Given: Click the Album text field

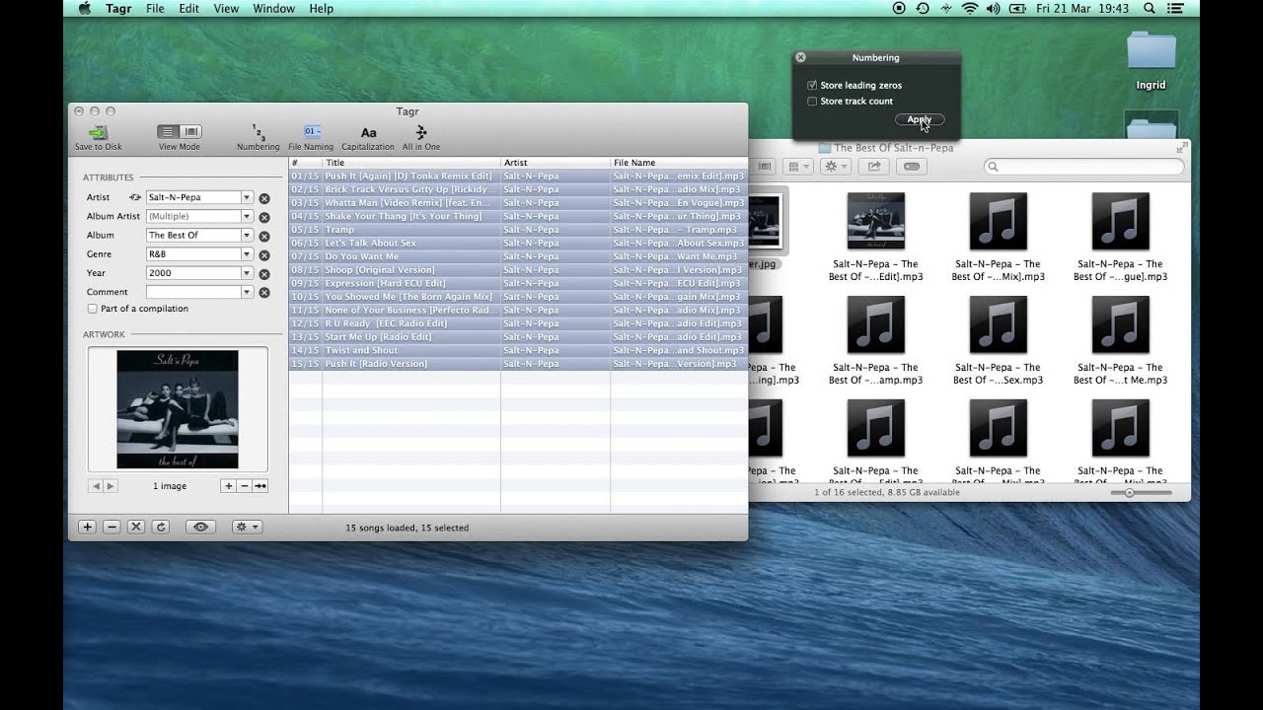Looking at the screenshot, I should point(193,235).
